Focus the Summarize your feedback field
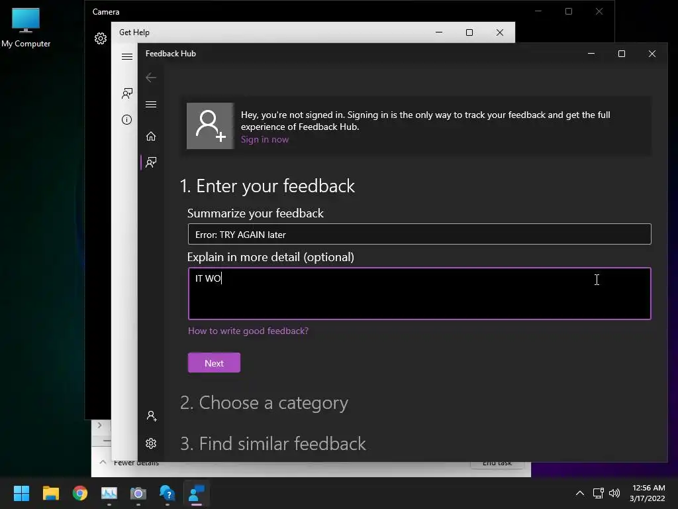Viewport: 678px width, 509px height. [419, 234]
